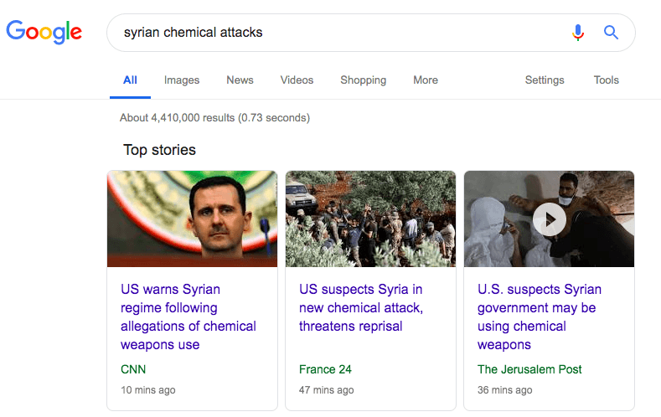Click the blue search magnifier icon
The width and height of the screenshot is (661, 417).
click(x=612, y=33)
